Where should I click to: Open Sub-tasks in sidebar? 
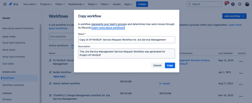(x=8, y=64)
